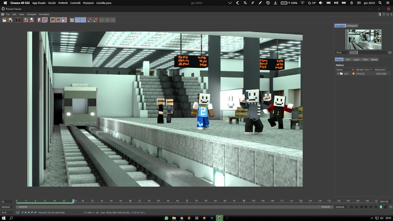393x221 pixels.
Task: Open the Compare menu
Action: (x=31, y=14)
